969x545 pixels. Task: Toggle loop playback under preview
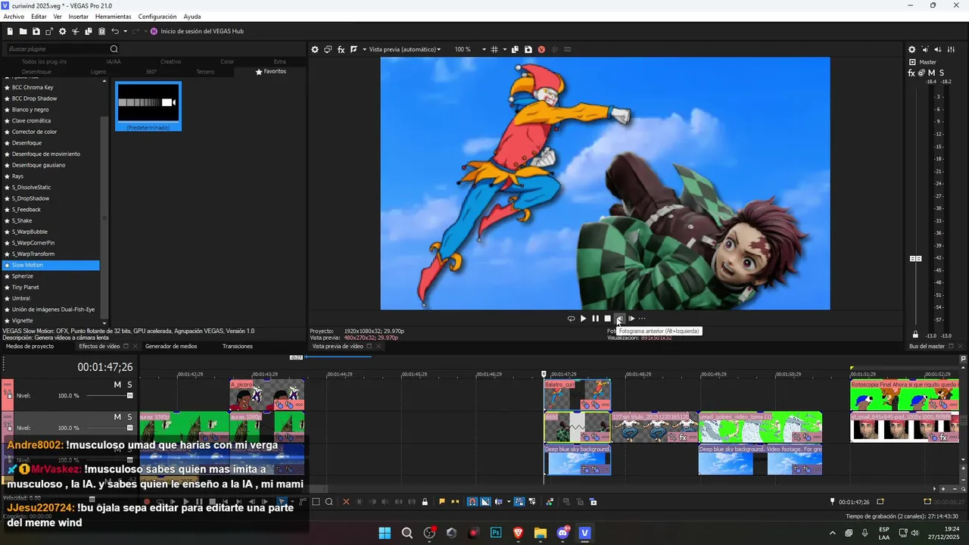[x=571, y=319]
